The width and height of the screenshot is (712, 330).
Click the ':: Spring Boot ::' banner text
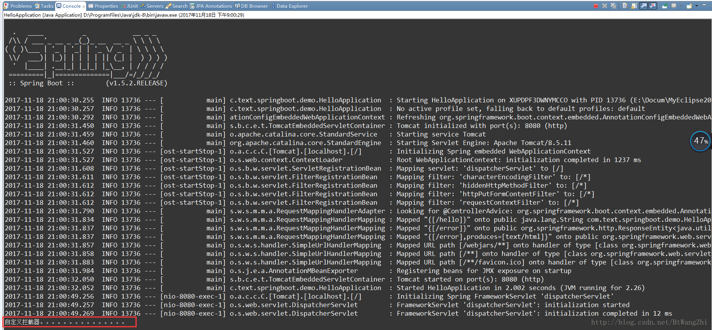(41, 83)
